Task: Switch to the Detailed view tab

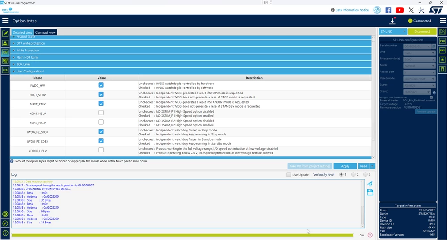Action: click(x=22, y=32)
